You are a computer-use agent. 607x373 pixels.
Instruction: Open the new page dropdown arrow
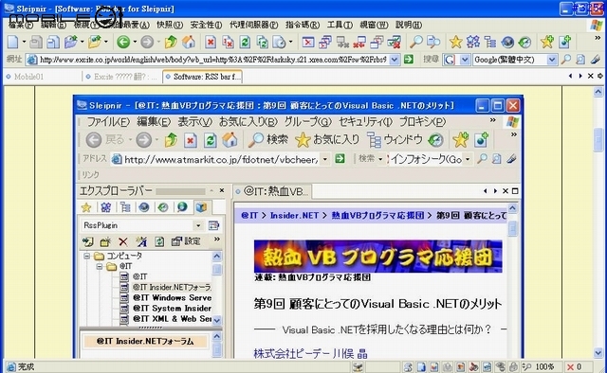pos(24,42)
